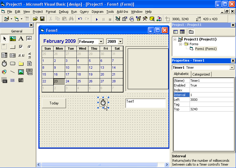The height and width of the screenshot is (168, 236).
Task: Open the February month dropdown
Action: [x=101, y=42]
